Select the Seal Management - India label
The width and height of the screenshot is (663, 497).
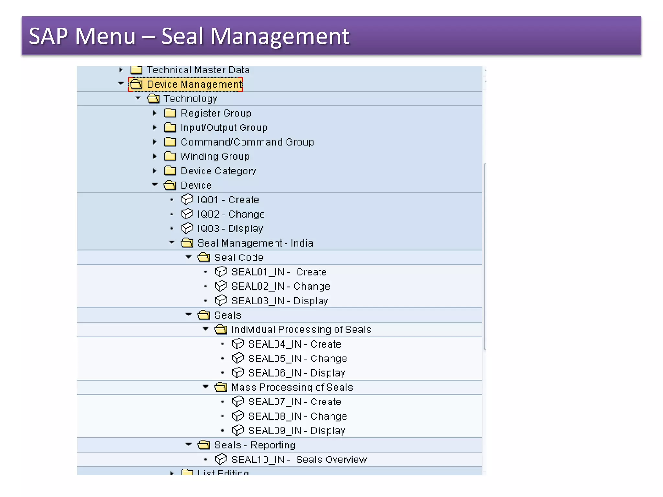(x=255, y=243)
